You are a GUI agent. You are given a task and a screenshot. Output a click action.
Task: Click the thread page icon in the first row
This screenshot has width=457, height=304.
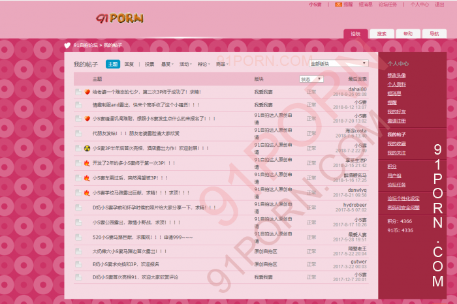pyautogui.click(x=78, y=92)
